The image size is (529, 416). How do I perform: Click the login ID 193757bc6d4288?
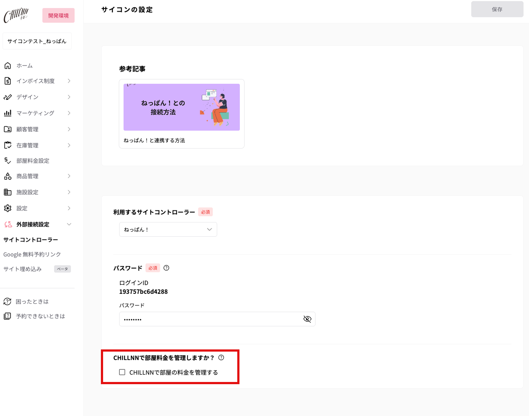(143, 292)
